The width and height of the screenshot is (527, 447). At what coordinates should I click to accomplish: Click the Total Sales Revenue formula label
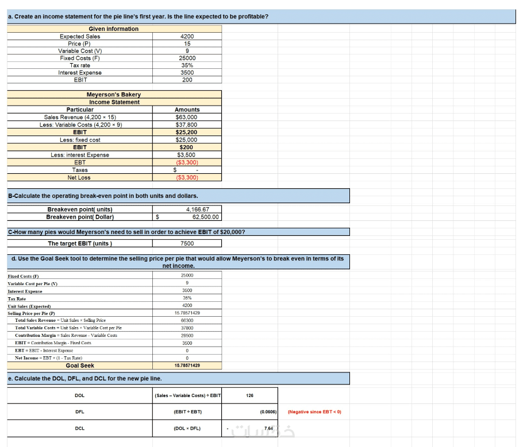pyautogui.click(x=80, y=321)
